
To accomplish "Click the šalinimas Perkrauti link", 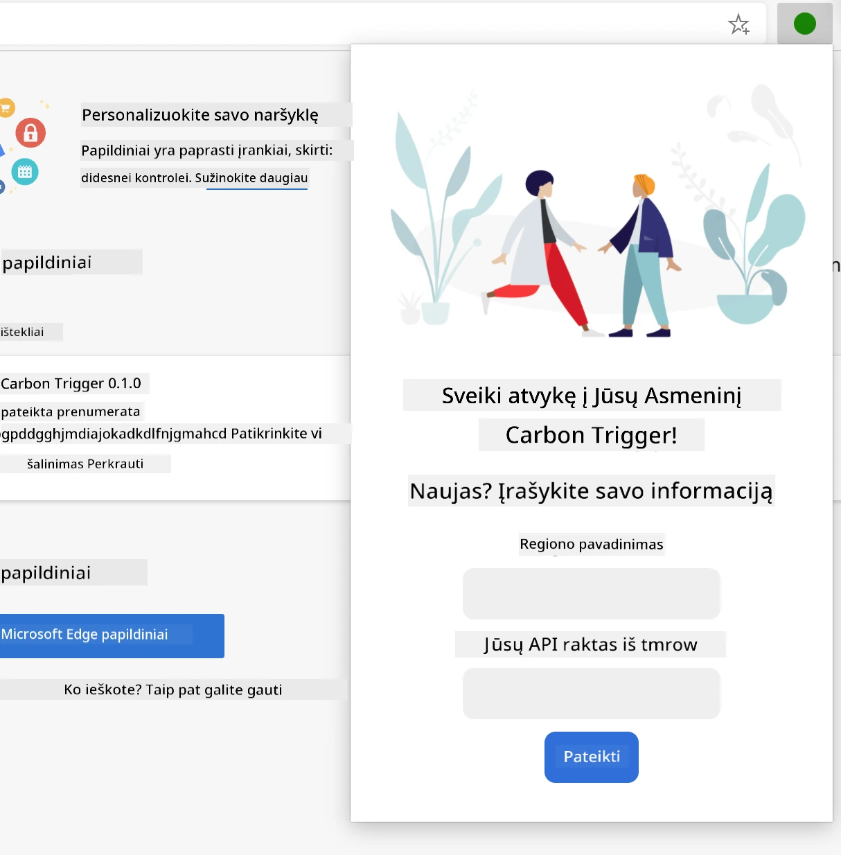I will (85, 464).
